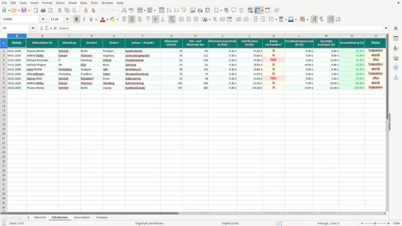Viewport: 402px width, 226px height.
Task: Open Find and Replace
Action: click(x=124, y=10)
